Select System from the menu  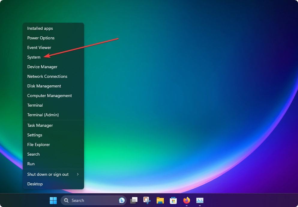(34, 57)
